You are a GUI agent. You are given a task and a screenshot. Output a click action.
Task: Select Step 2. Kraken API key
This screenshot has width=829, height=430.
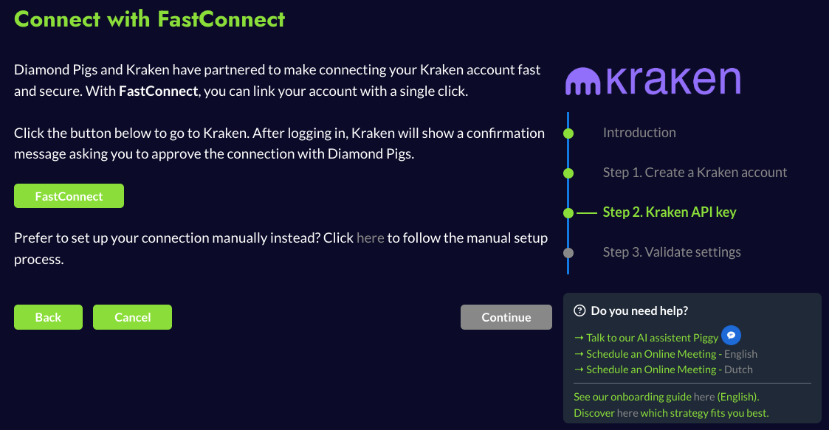click(670, 212)
